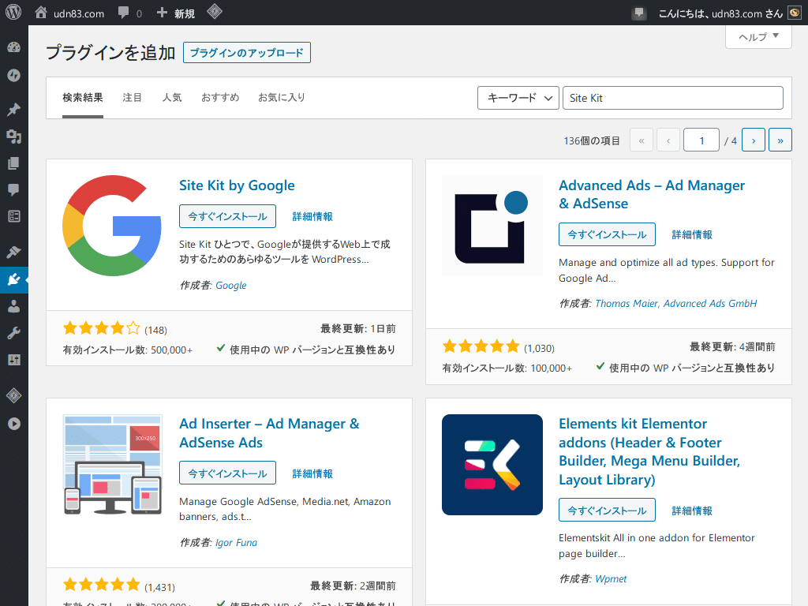808x606 pixels.
Task: Jump to the last results page
Action: point(780,140)
